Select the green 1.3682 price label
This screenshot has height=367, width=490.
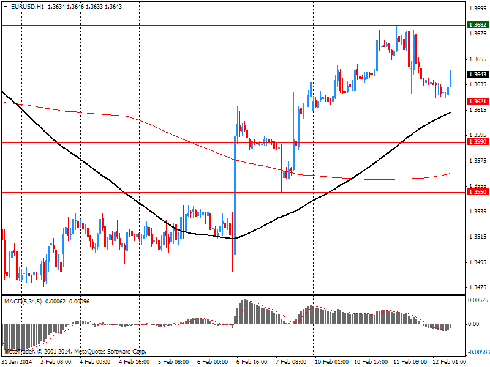pos(478,25)
